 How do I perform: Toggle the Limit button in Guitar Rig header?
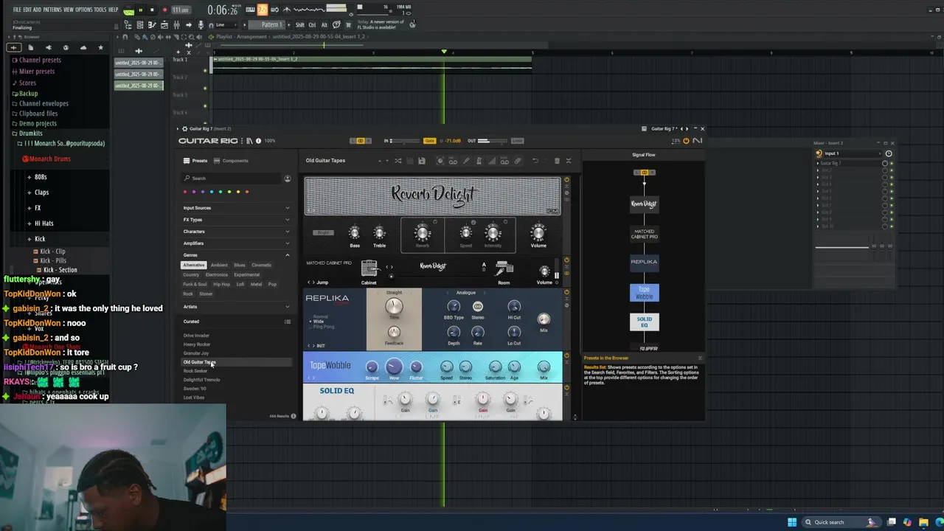coord(517,141)
